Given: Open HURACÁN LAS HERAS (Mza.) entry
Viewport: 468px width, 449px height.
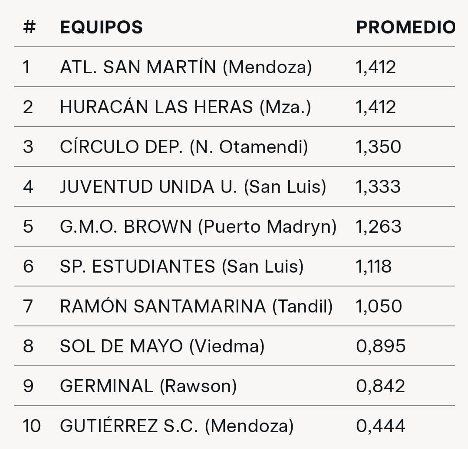Looking at the screenshot, I should (185, 107).
